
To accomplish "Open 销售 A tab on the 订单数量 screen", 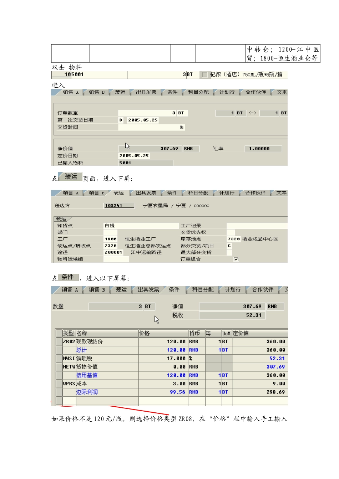I will click(x=70, y=92).
